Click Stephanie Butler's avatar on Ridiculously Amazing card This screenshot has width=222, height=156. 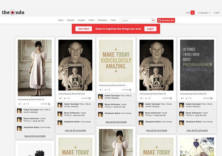(100, 114)
